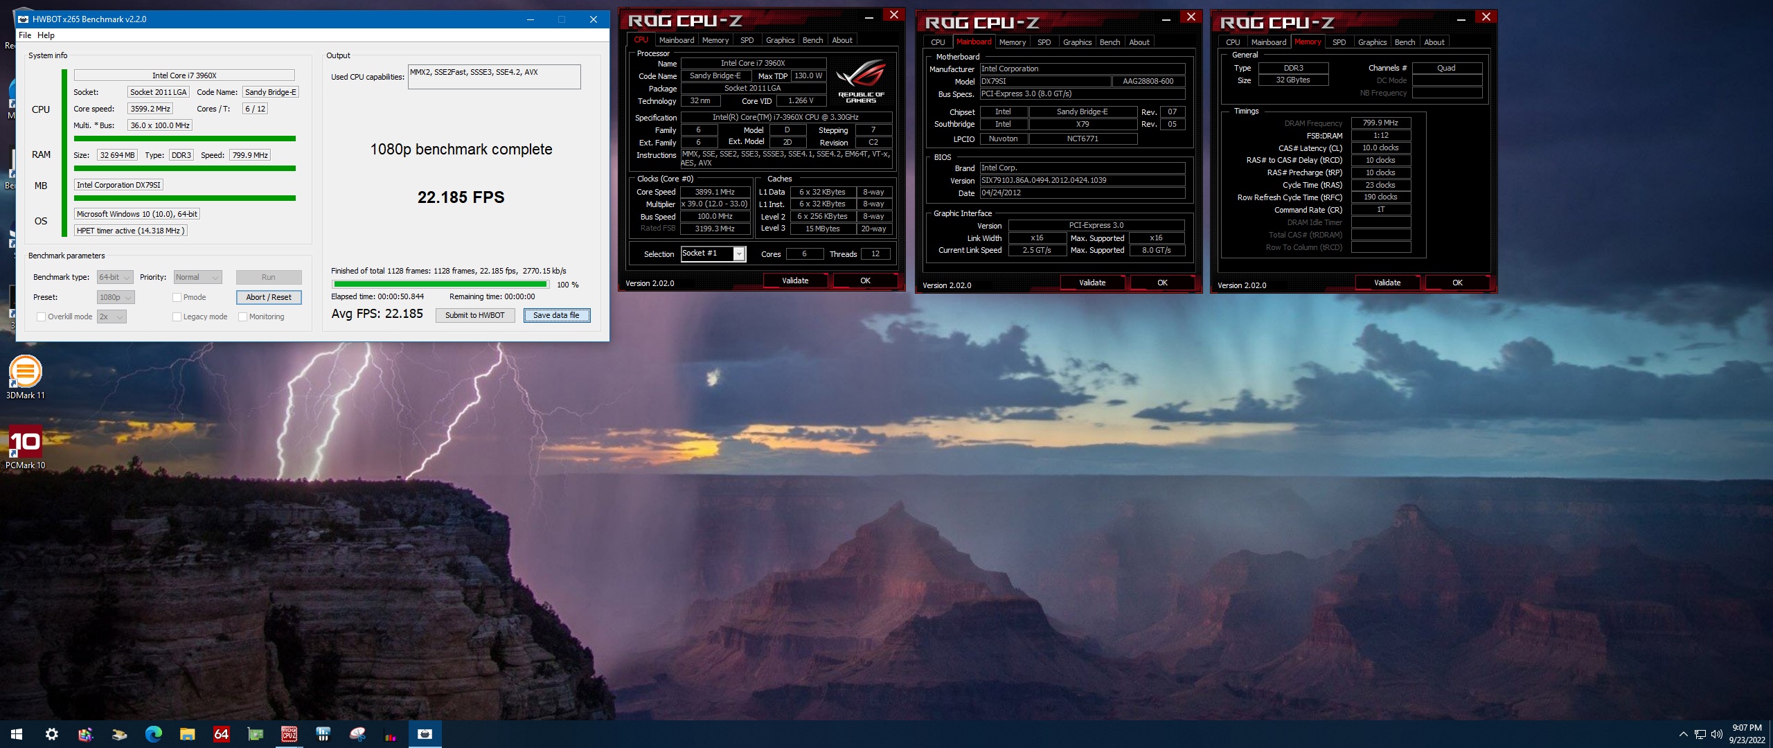Screen dimensions: 1773x748
Task: Click the green bar under RAM info
Action: 185,168
